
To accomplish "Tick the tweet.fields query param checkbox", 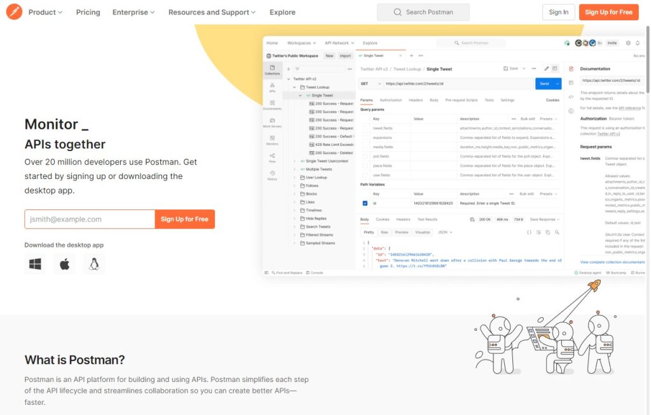I will point(365,129).
